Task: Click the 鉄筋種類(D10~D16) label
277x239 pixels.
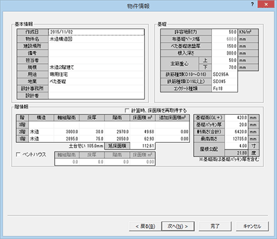Action: point(186,74)
